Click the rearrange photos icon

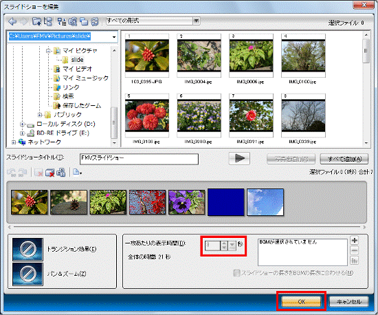click(60, 173)
